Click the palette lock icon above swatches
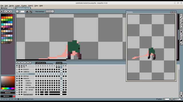The height and width of the screenshot is (102, 183). coord(2,11)
